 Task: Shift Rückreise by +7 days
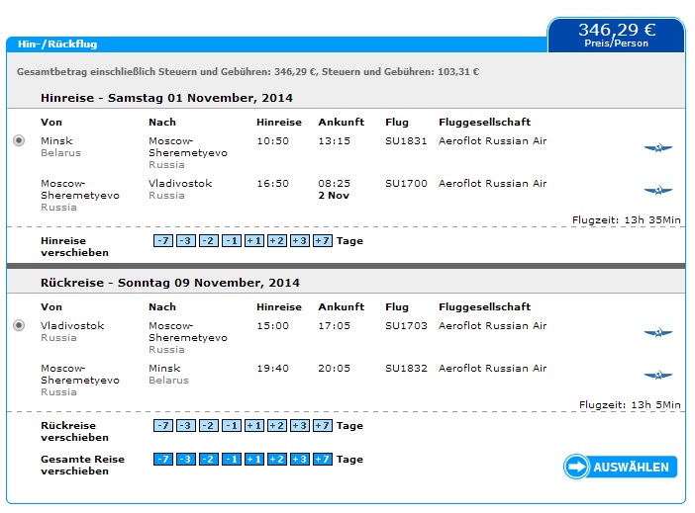pyautogui.click(x=323, y=426)
